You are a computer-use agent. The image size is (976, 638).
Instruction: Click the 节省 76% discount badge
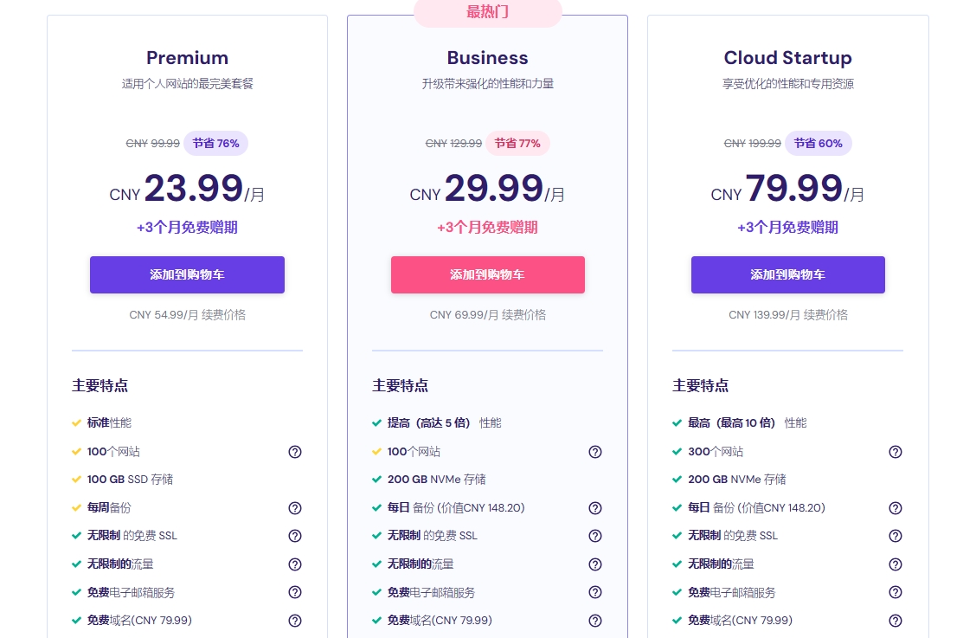click(x=216, y=144)
